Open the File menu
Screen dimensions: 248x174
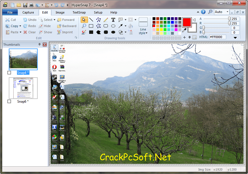pyautogui.click(x=10, y=12)
